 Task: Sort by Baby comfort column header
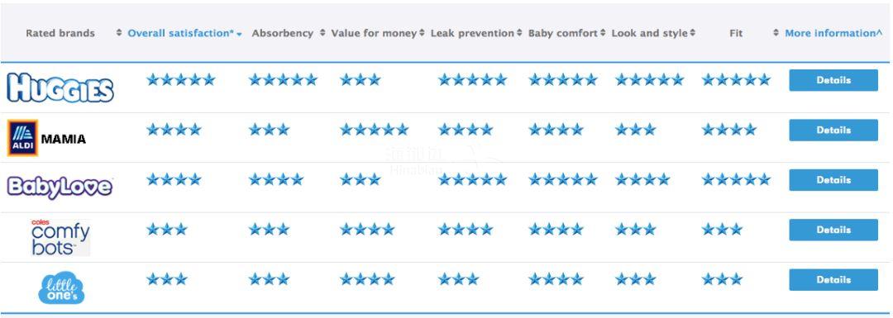point(566,34)
